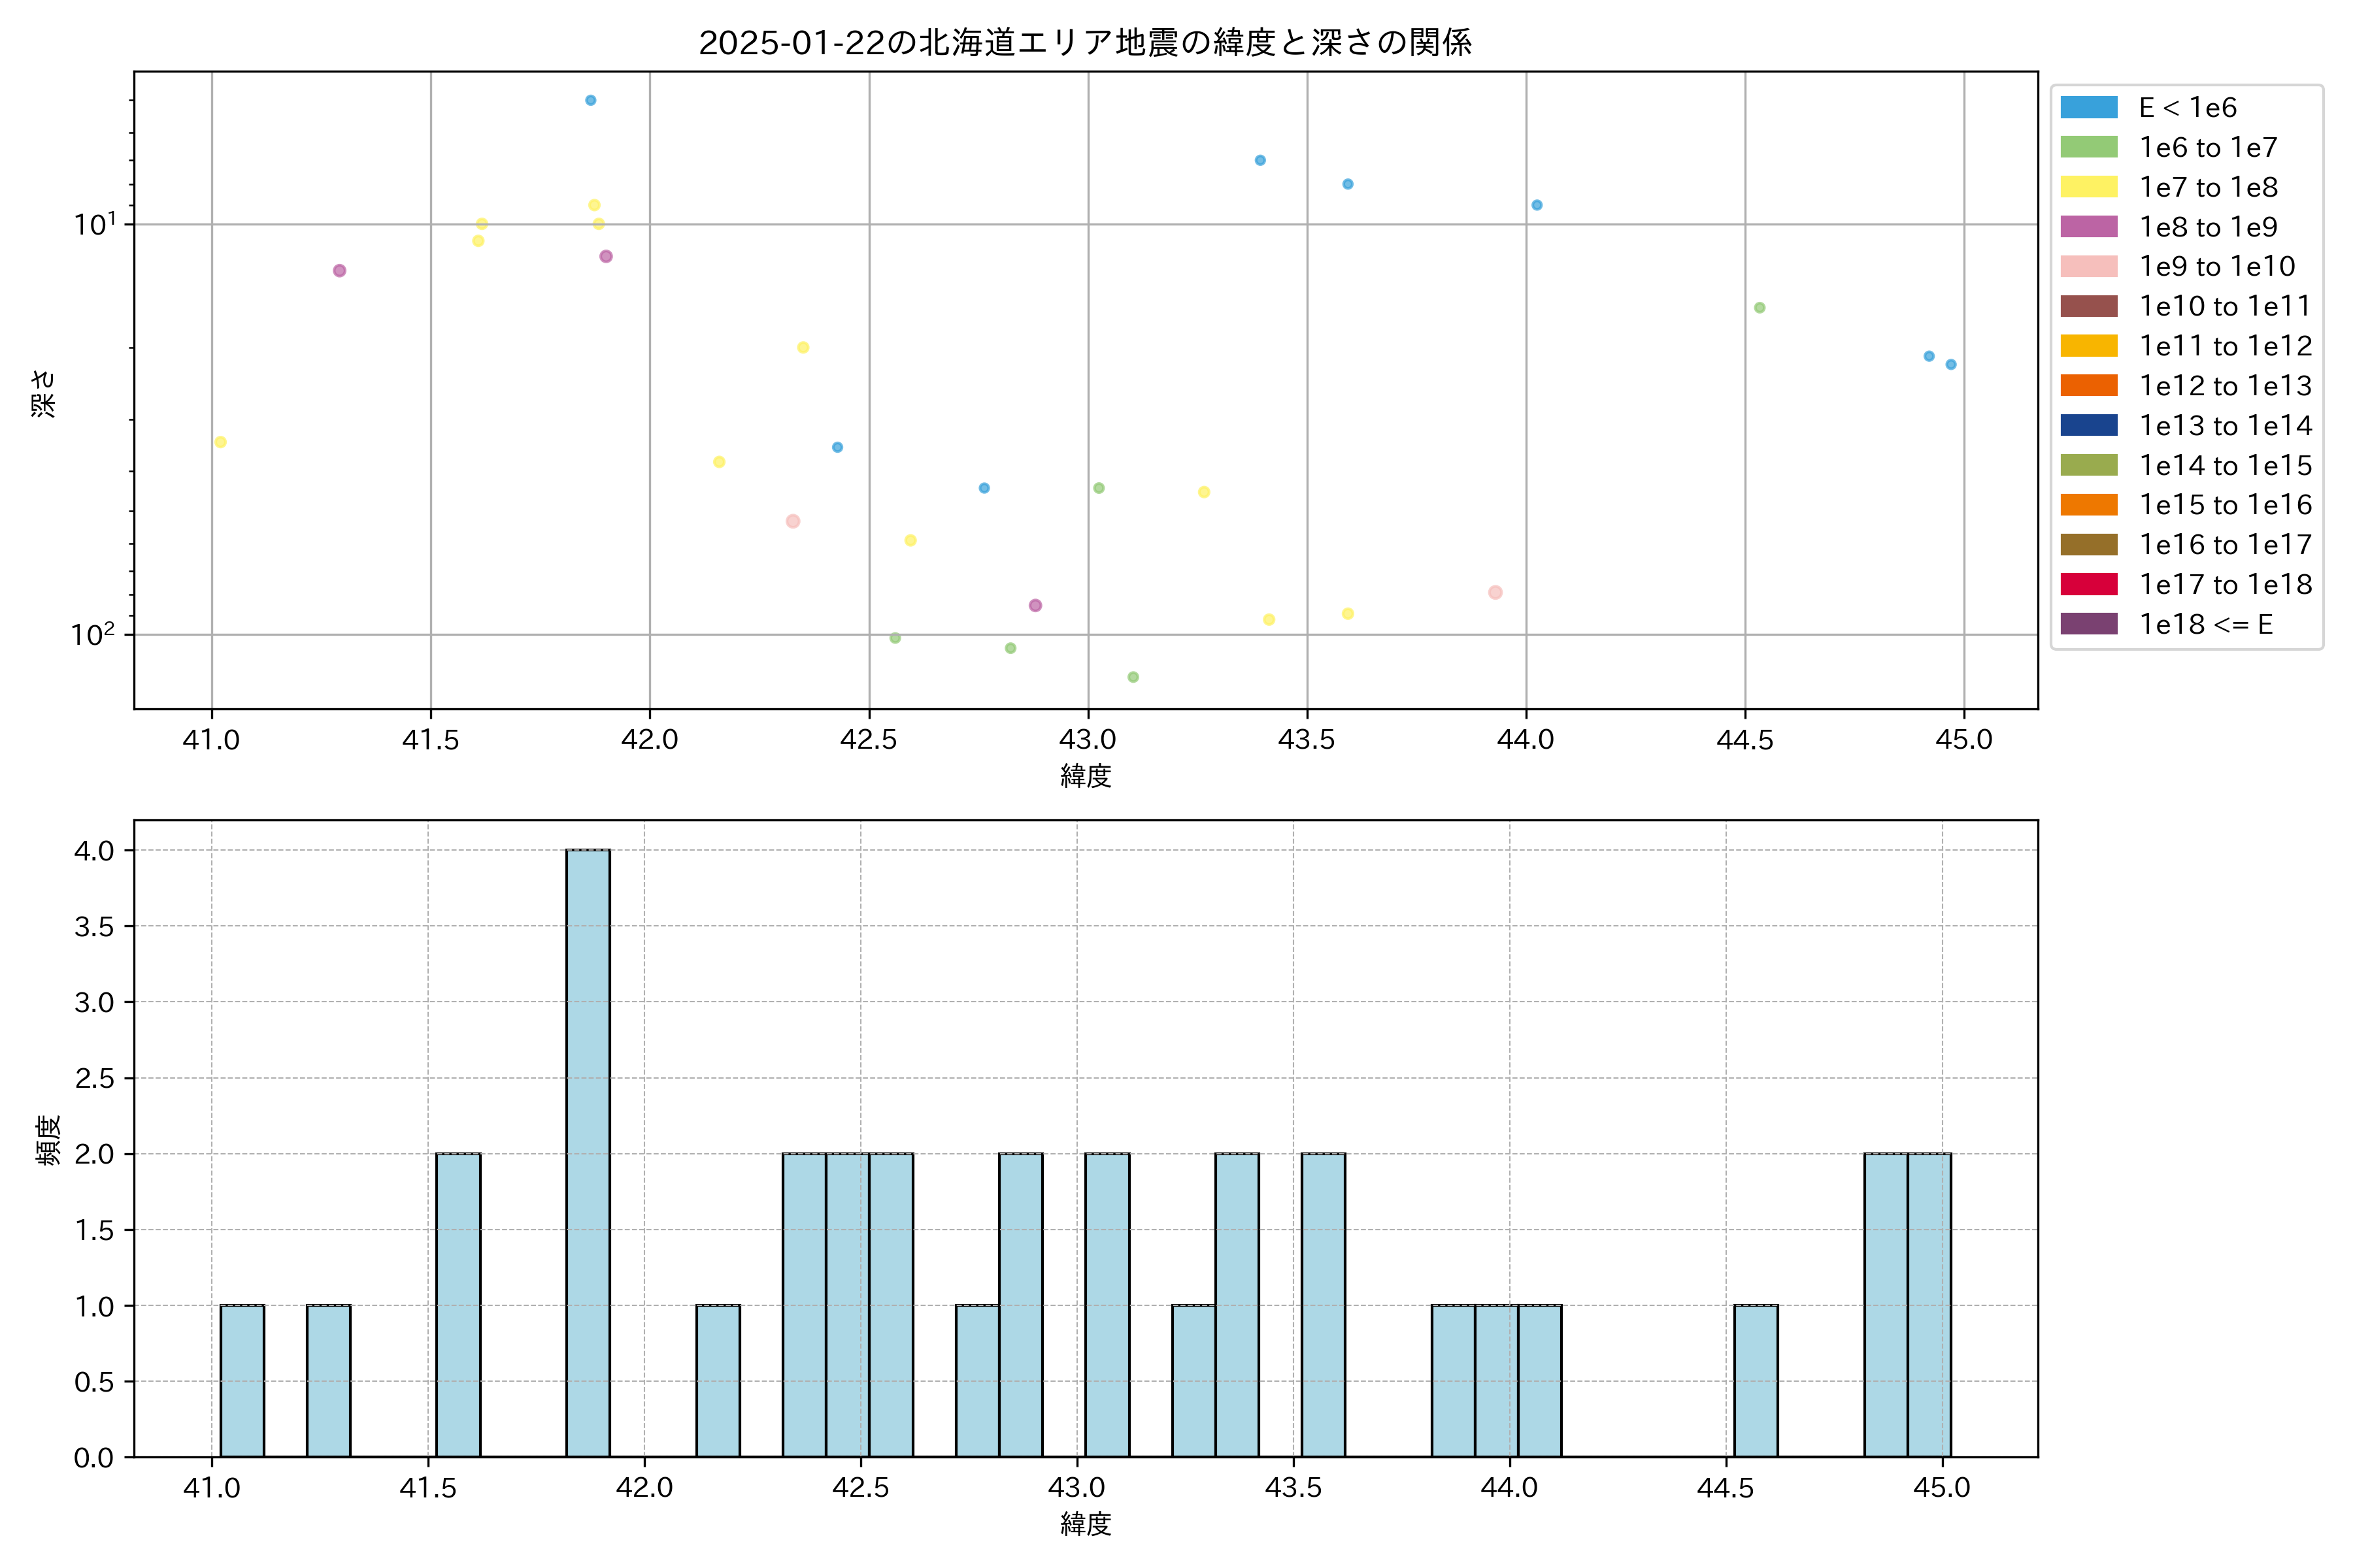Click the yellow scatter point at latitude 41.0
Viewport: 2353px width, 1568px height.
[220, 442]
